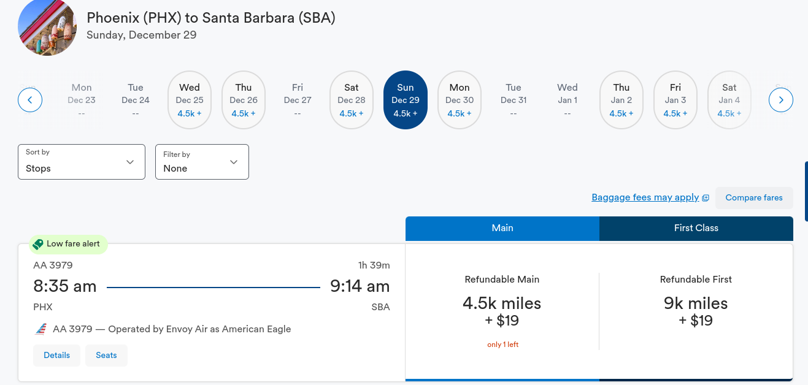Click the American Airlines logo icon
The height and width of the screenshot is (385, 808).
(x=40, y=329)
